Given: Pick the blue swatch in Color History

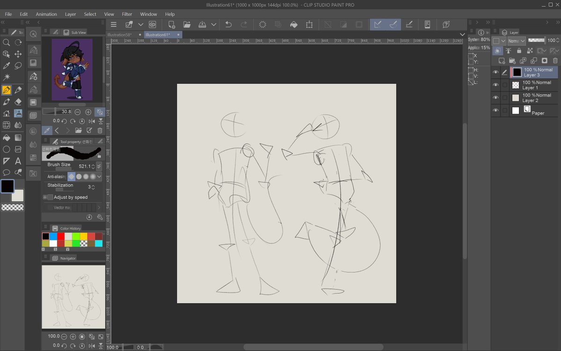Looking at the screenshot, I should pos(53,236).
